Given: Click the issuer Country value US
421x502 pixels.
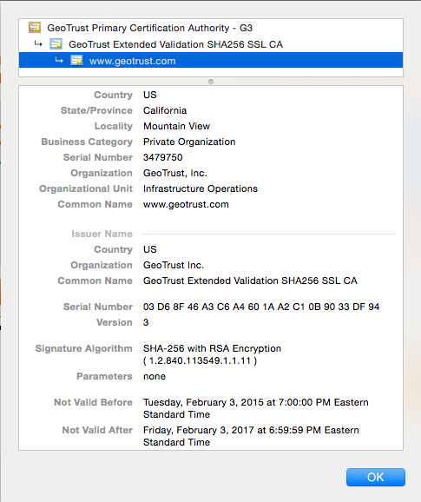Looking at the screenshot, I should click(x=149, y=249).
